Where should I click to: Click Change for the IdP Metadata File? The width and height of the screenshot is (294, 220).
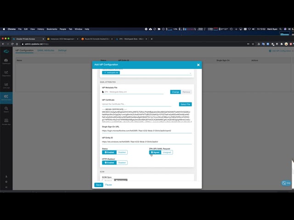click(175, 92)
